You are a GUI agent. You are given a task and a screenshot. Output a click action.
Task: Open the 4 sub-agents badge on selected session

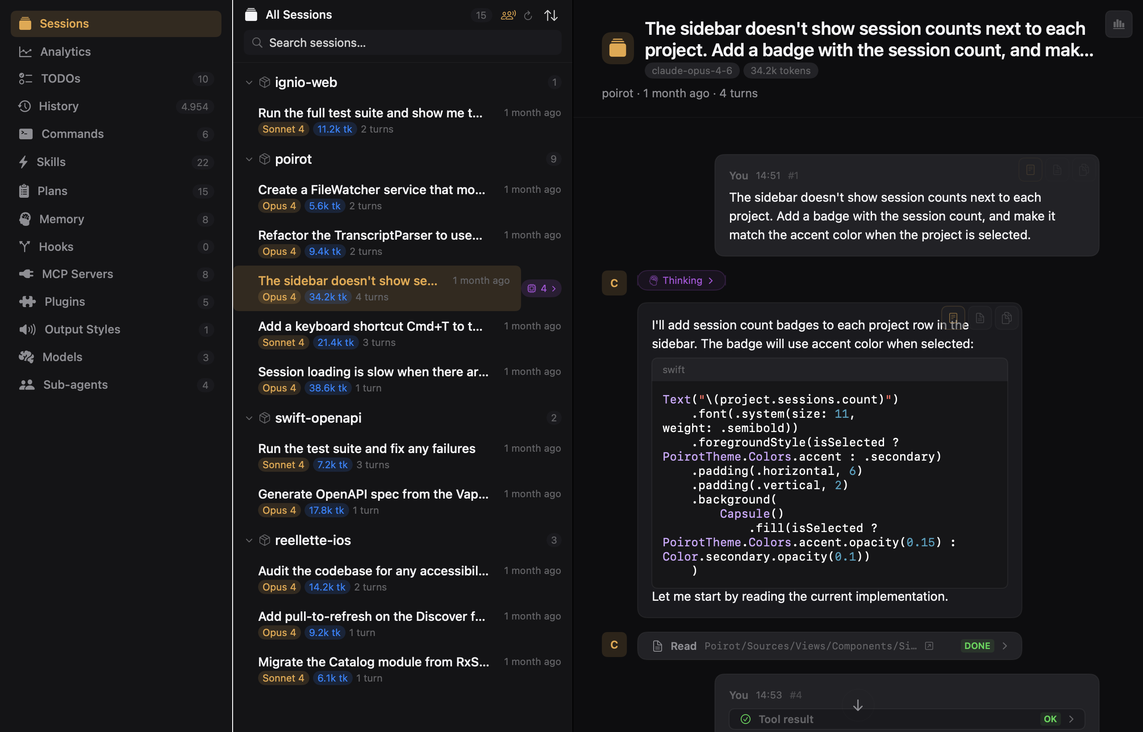click(x=542, y=288)
